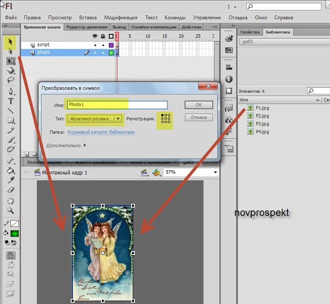Select the Free Transform tool

(10, 61)
